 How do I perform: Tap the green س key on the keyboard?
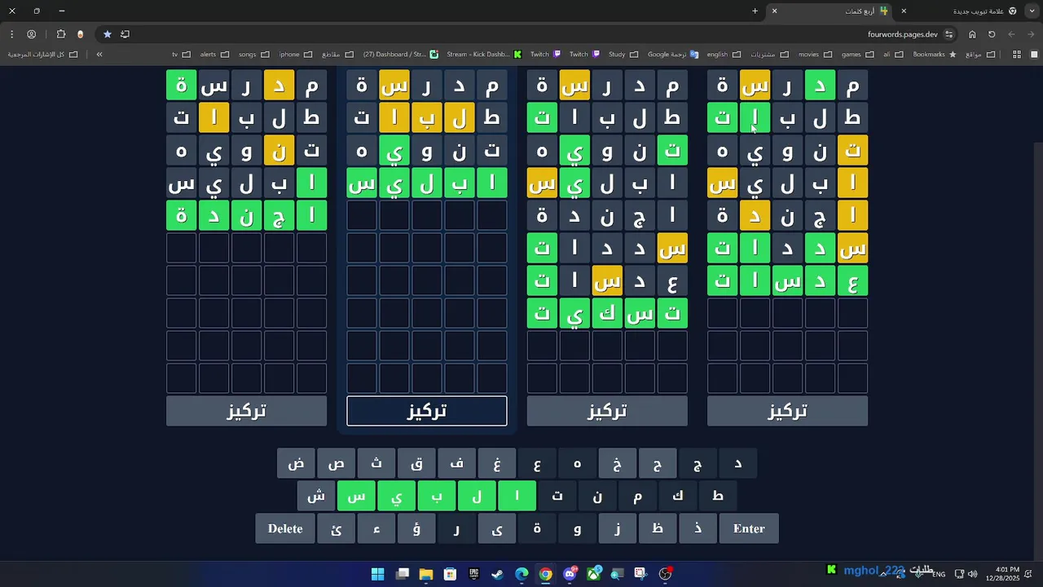pos(357,496)
